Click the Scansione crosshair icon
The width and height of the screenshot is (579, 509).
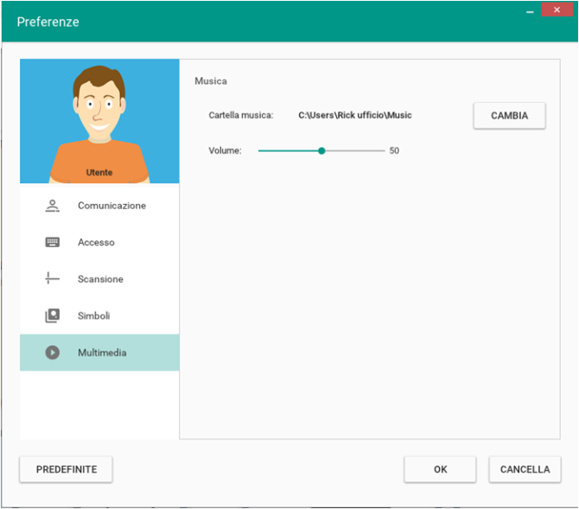click(x=53, y=279)
